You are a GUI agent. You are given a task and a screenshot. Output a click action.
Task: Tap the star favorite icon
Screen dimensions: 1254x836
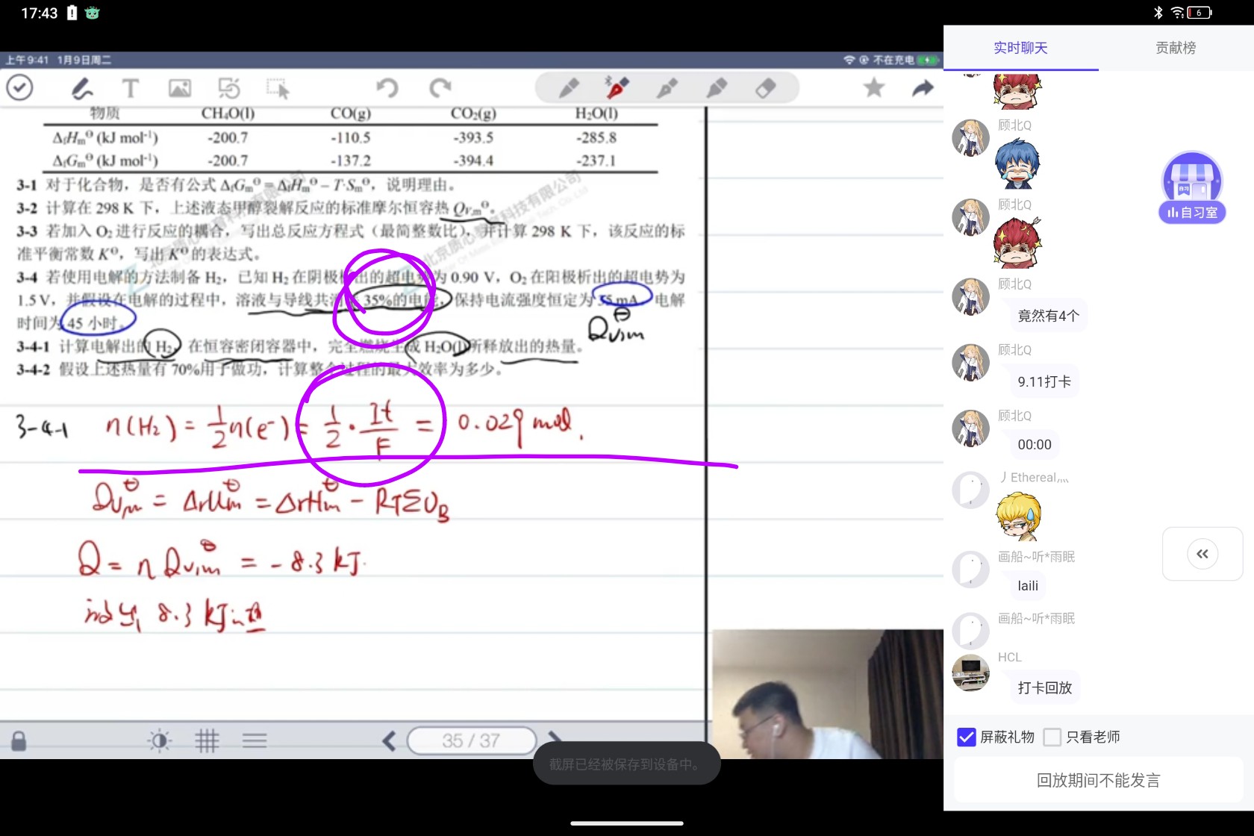coord(874,88)
